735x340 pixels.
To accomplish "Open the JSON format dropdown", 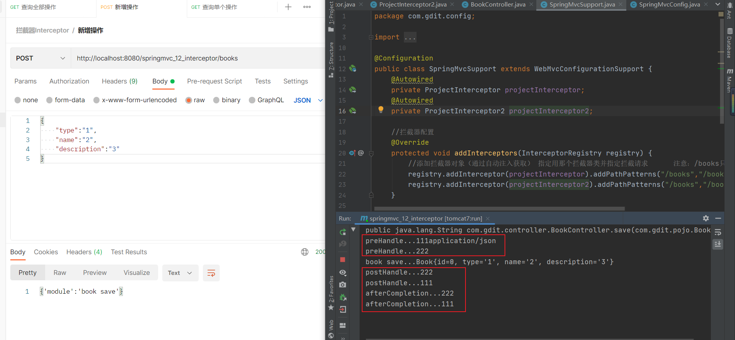I will tap(308, 100).
